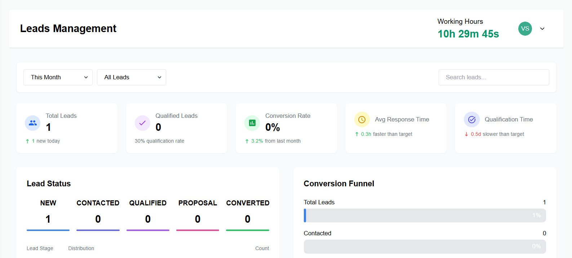The image size is (572, 258).
Task: Click the Total Leads funnel progress bar
Action: tap(425, 215)
